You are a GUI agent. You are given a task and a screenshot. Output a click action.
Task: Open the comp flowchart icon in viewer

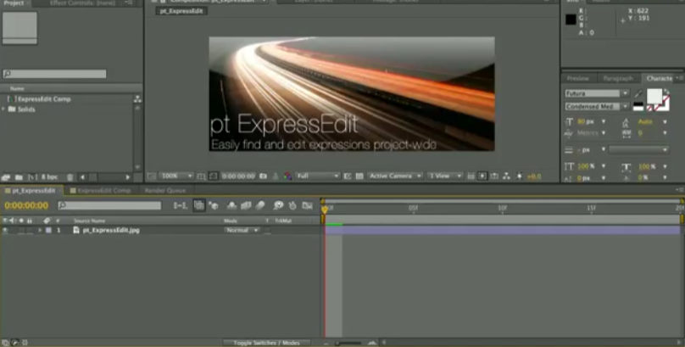pos(506,176)
